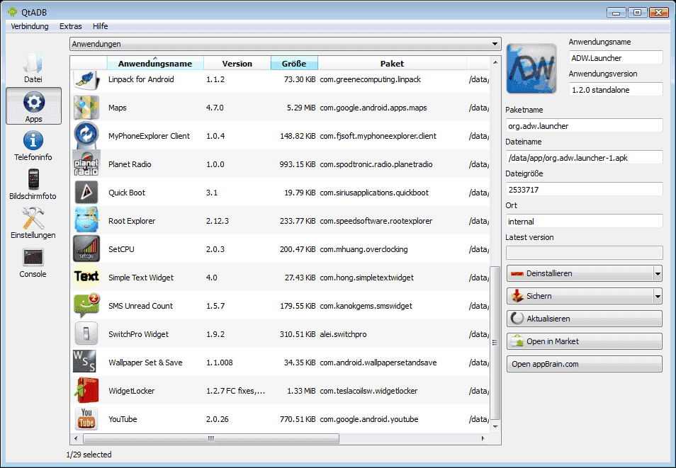This screenshot has width=676, height=468.
Task: Focus the Dateigröße field showing 2533717
Action: [x=584, y=190]
